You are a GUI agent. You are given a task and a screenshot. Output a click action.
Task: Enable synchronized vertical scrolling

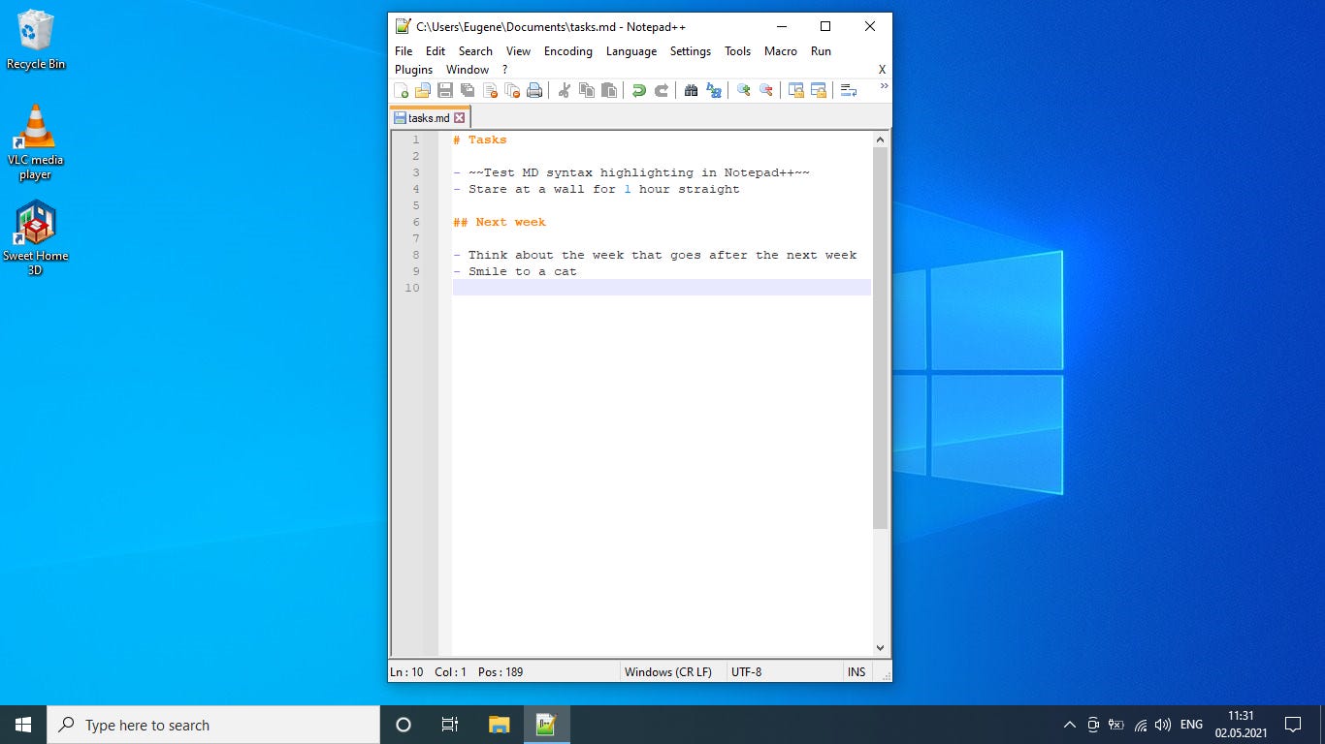coord(796,89)
